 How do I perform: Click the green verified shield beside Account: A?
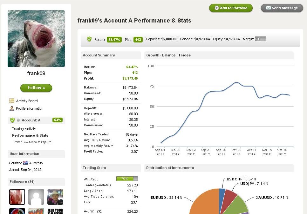tap(12, 120)
